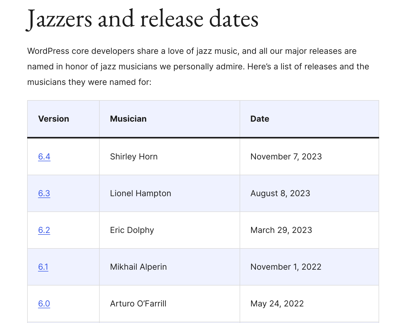Select the Eric Dolphy table cell
Screen dimensions: 398x323
click(x=132, y=230)
